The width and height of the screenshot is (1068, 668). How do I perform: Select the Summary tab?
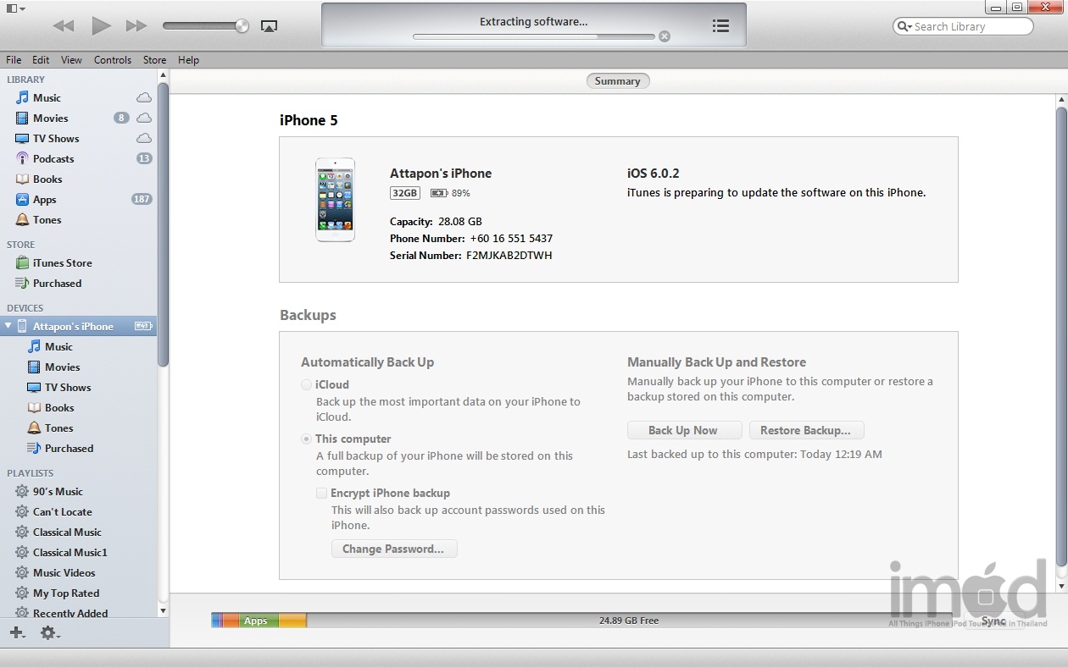point(617,81)
